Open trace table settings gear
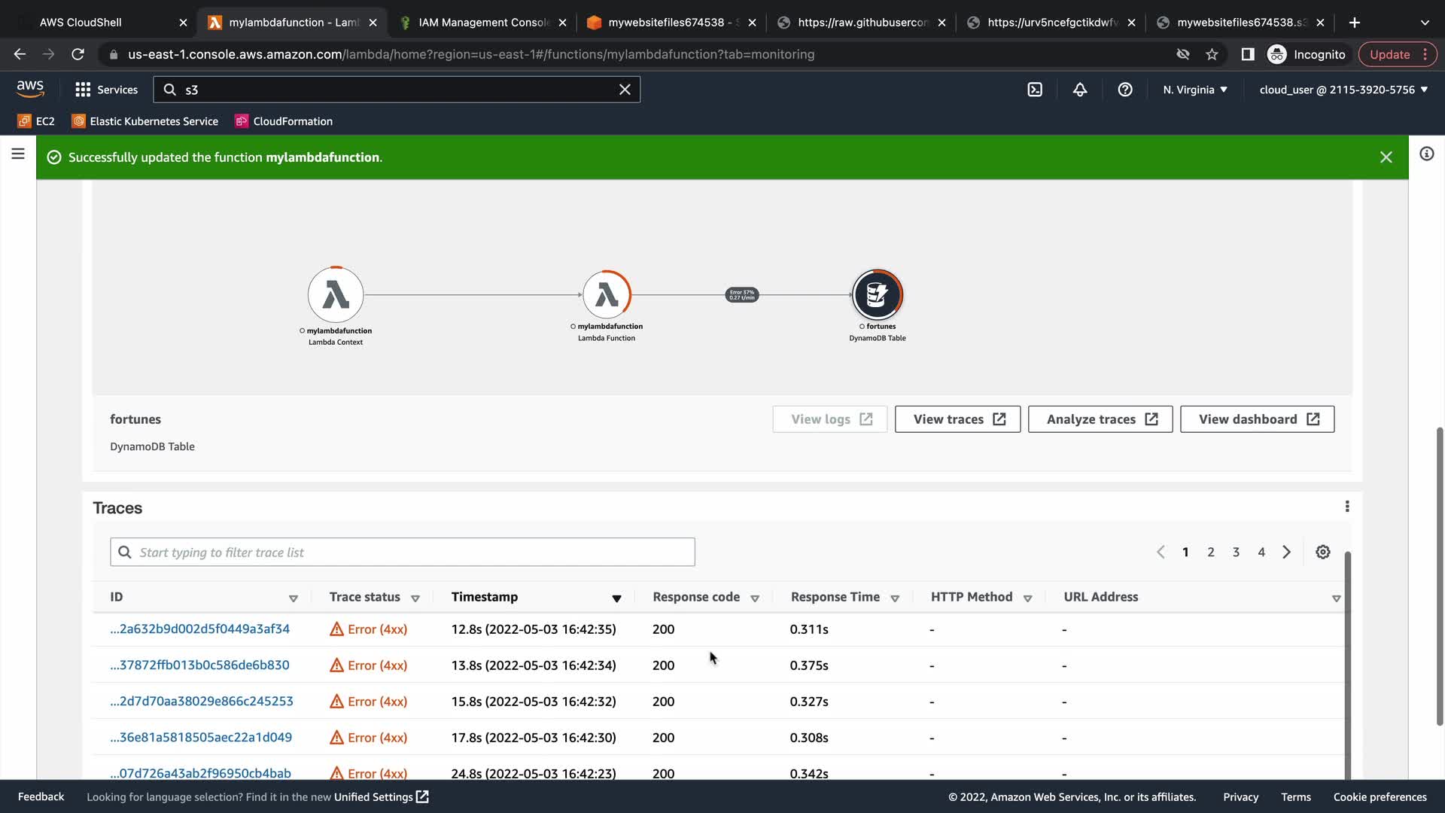Image resolution: width=1445 pixels, height=813 pixels. (1322, 552)
